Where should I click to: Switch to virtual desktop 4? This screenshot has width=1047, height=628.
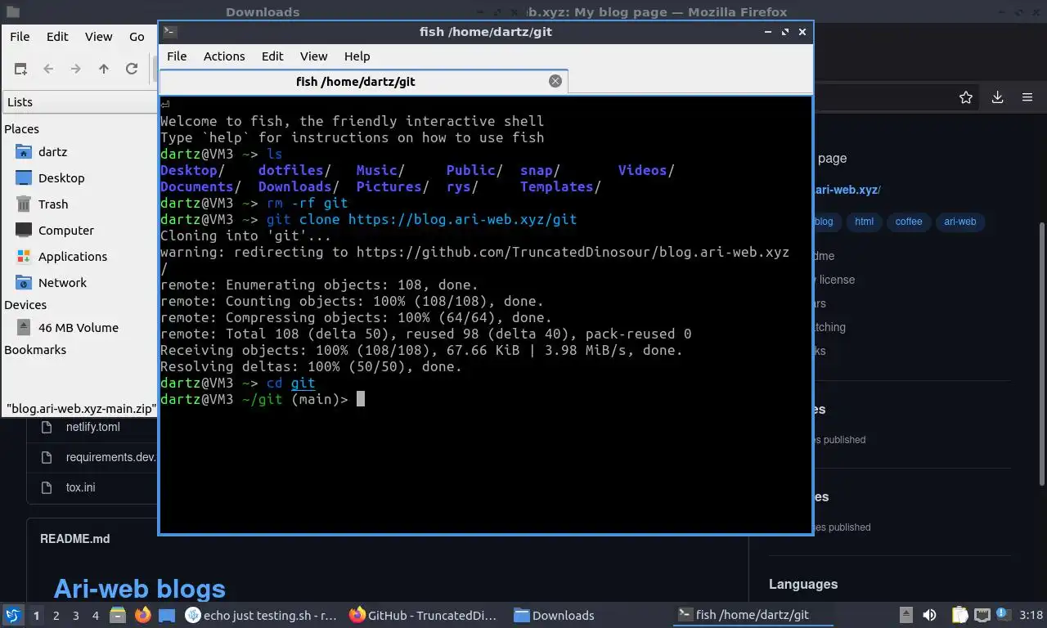click(96, 616)
